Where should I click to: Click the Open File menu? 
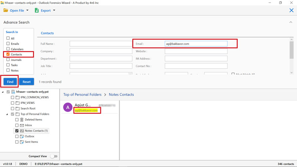click(16, 10)
